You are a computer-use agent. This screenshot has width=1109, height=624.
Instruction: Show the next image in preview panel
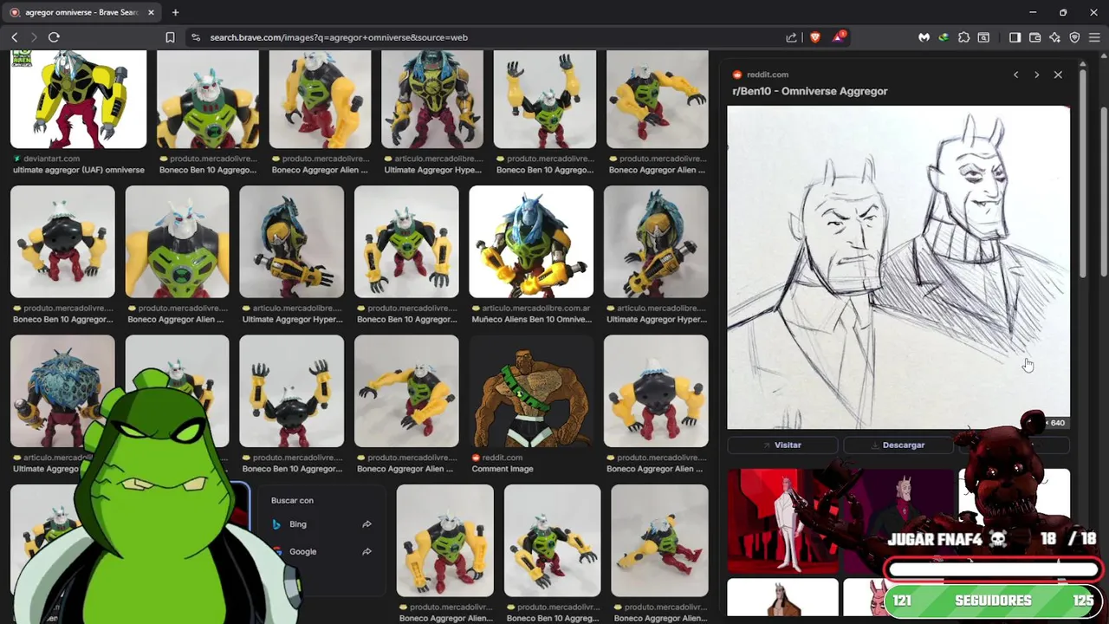tap(1036, 75)
